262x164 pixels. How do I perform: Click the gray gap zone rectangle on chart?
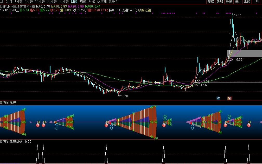coord(244,53)
